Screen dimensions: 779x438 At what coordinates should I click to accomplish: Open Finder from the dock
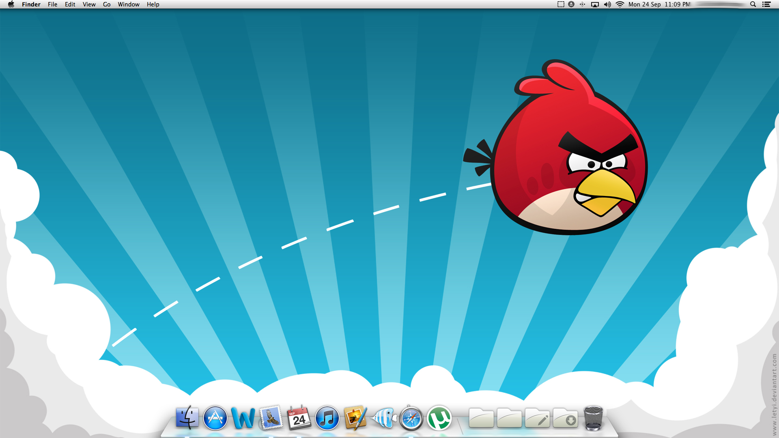[187, 418]
